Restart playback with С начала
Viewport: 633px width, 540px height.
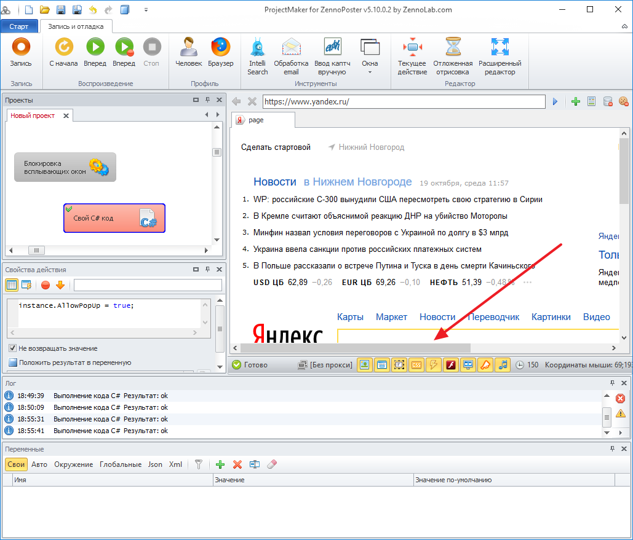point(64,52)
